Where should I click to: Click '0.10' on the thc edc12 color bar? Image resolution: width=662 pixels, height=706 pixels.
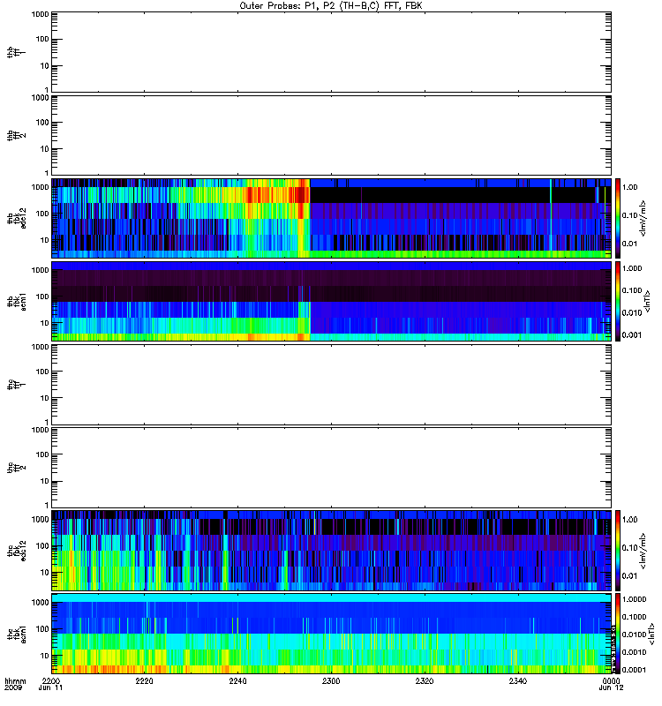(630, 547)
